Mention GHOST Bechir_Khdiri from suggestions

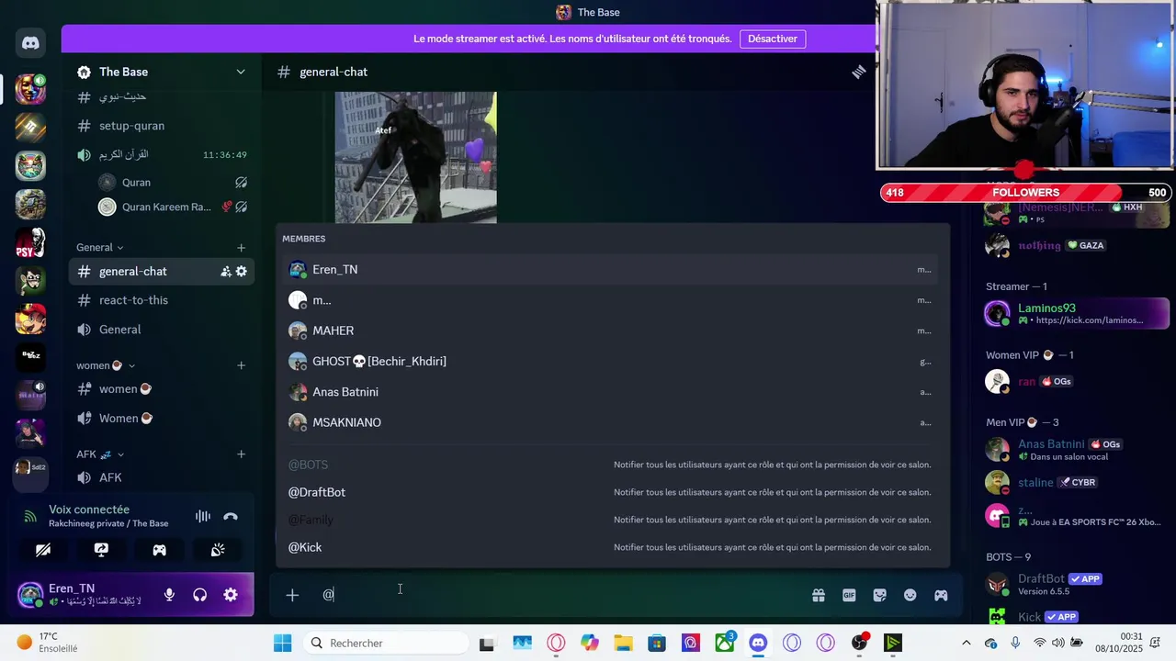pyautogui.click(x=612, y=362)
